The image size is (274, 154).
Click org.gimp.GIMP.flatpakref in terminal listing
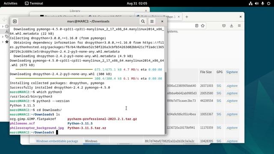(33, 119)
